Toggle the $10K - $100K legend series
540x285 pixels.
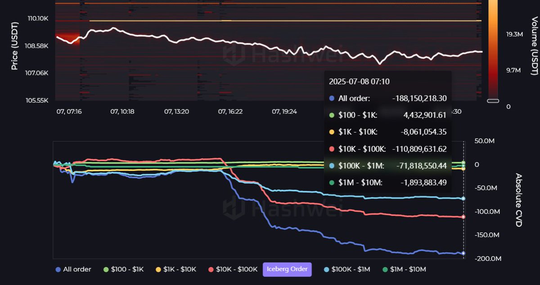click(232, 269)
